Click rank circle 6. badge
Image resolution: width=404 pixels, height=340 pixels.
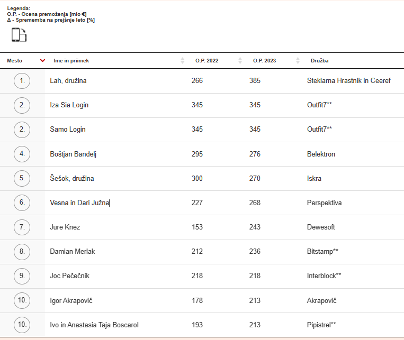tap(22, 203)
